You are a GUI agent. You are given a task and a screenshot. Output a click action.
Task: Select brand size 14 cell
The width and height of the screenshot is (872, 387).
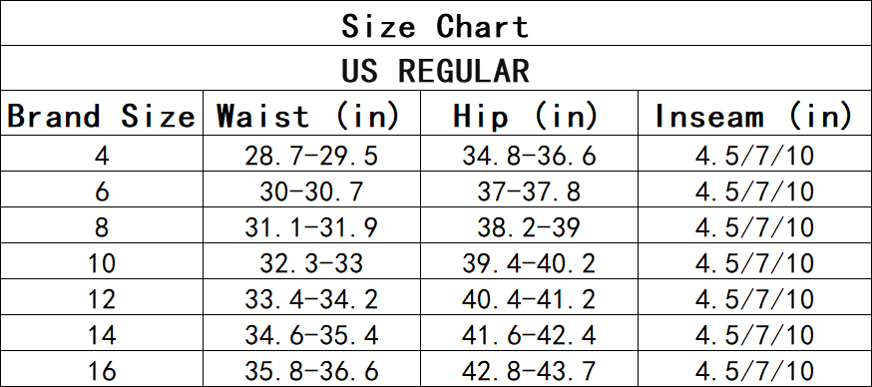tap(102, 334)
